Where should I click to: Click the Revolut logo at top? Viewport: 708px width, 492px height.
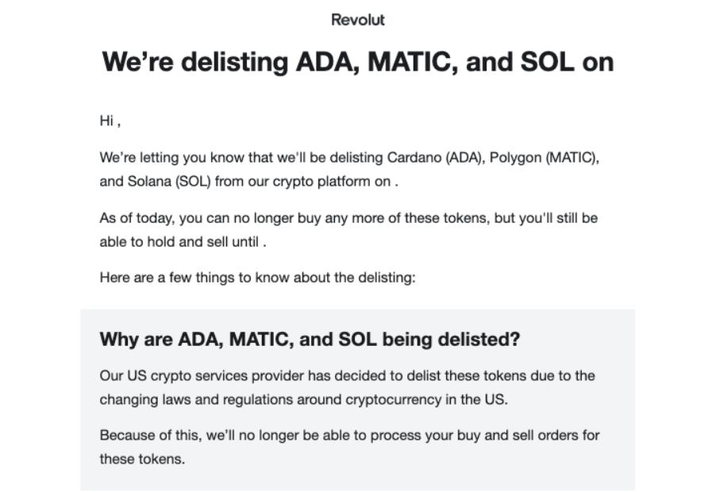pos(358,20)
